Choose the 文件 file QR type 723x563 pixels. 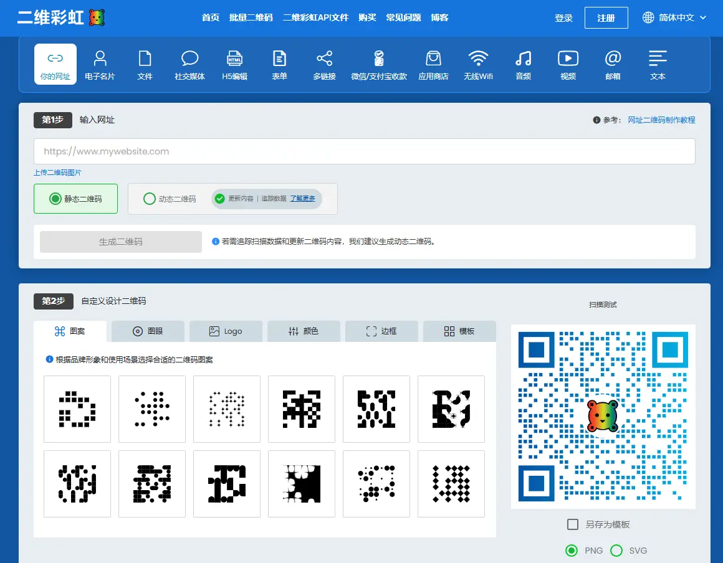[145, 65]
